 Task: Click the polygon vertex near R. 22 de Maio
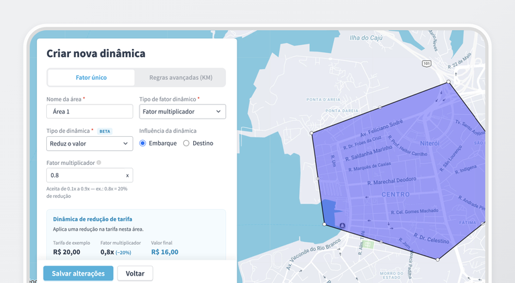(x=449, y=82)
